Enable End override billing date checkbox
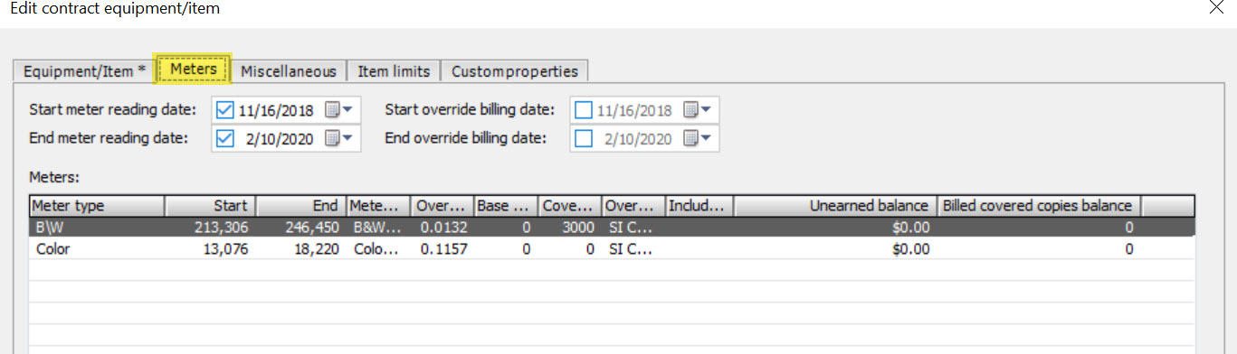Viewport: 1237px width, 354px height. point(585,138)
